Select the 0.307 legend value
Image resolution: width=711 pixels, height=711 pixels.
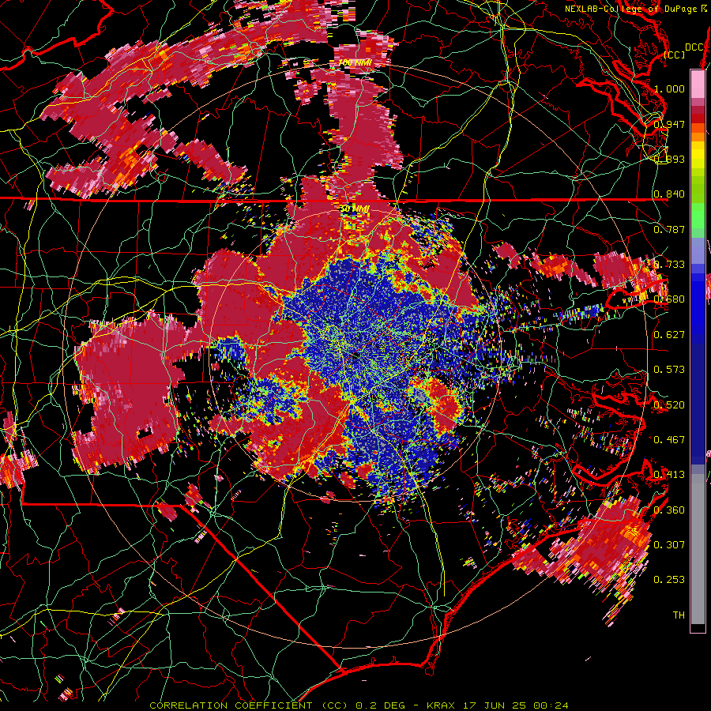[669, 545]
